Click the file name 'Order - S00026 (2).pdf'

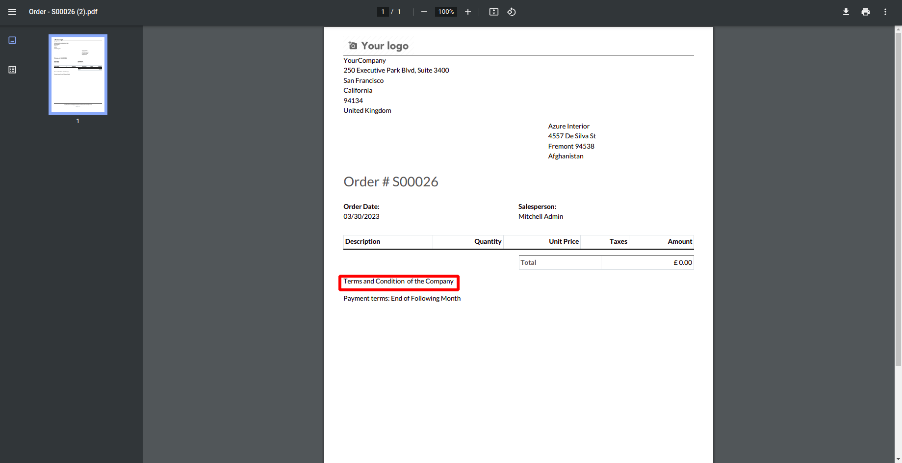click(63, 12)
